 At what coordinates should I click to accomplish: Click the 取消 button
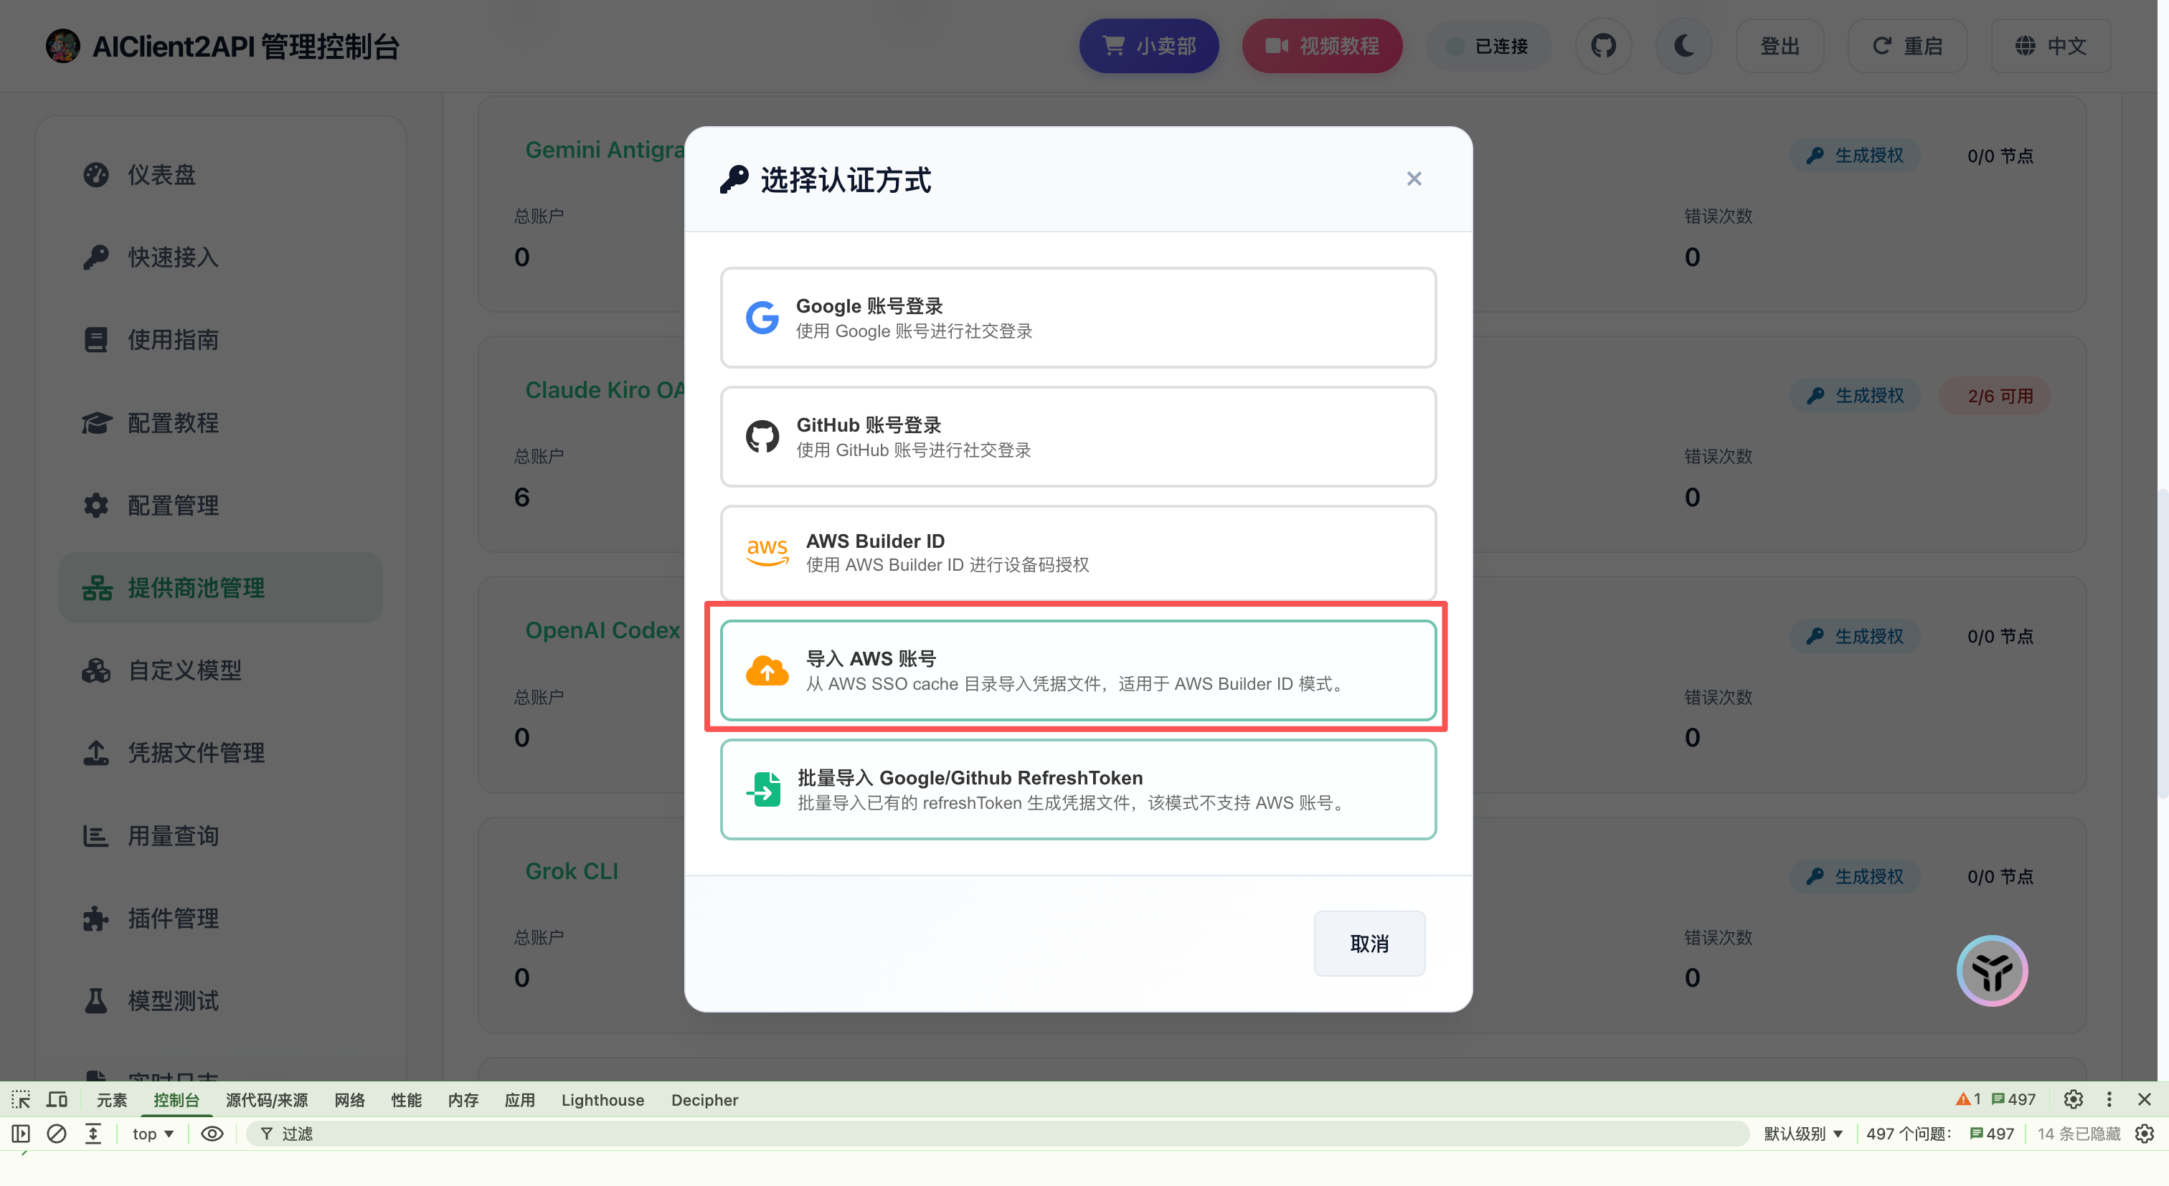1369,944
